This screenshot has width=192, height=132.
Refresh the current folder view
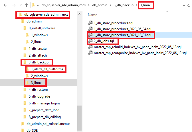(189, 5)
